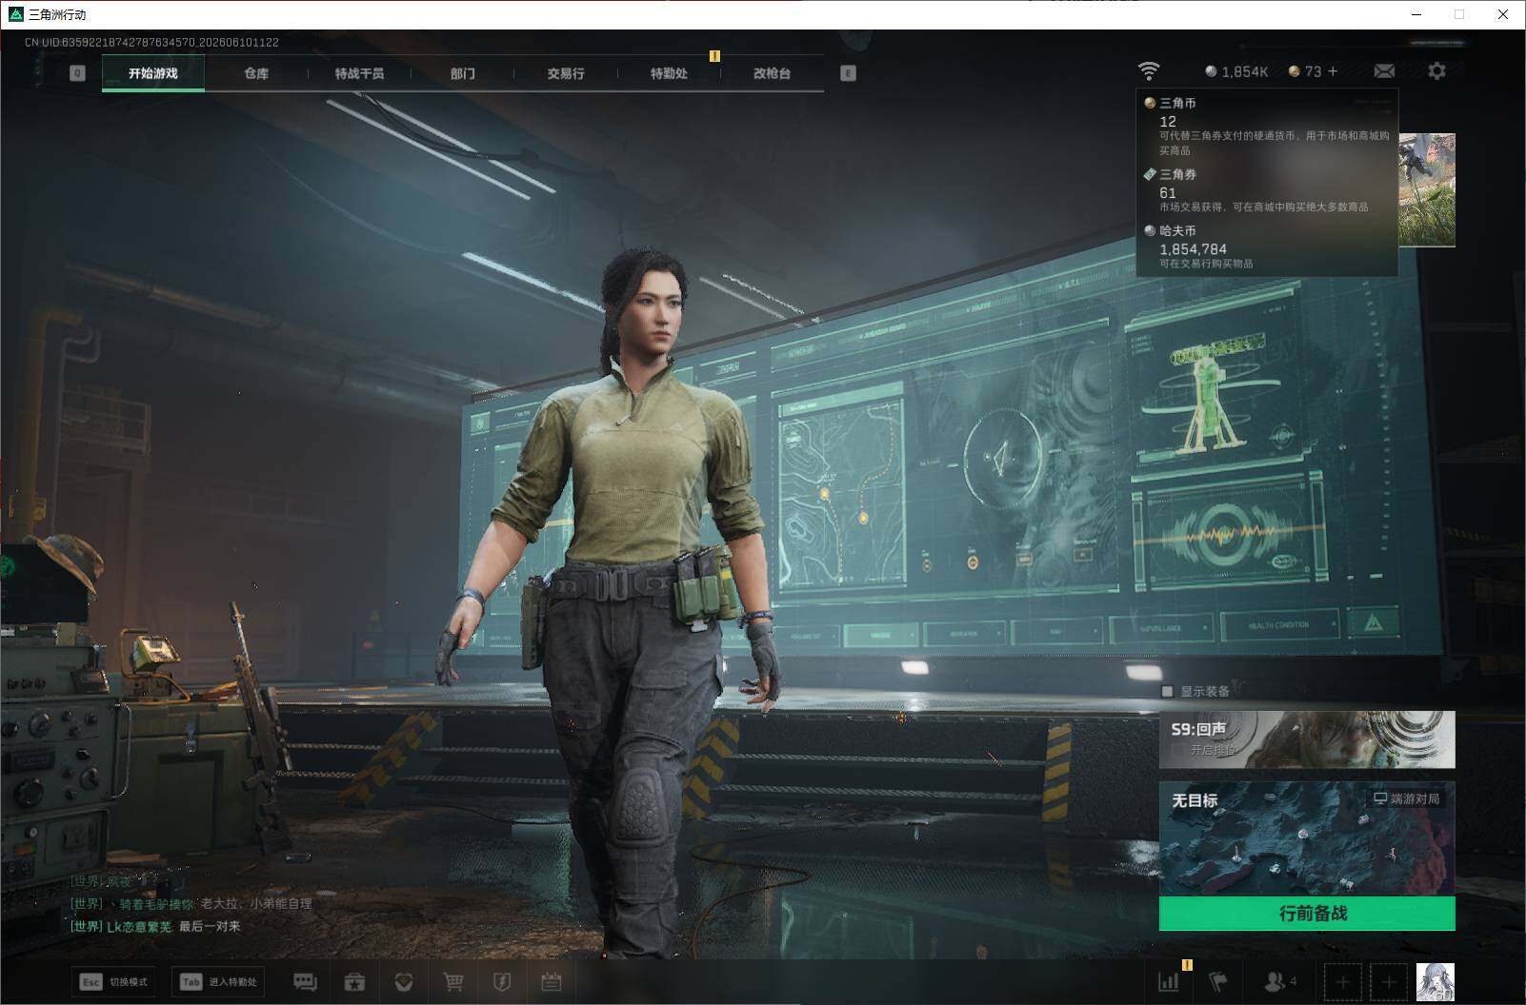Open the mail inbox

(1384, 71)
